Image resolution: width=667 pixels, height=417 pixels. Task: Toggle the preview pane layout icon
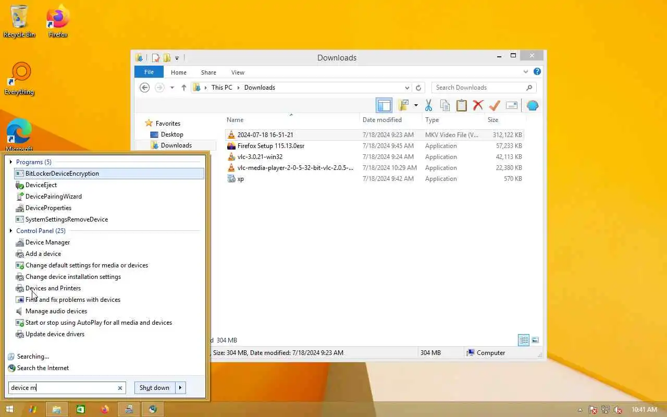tap(384, 105)
